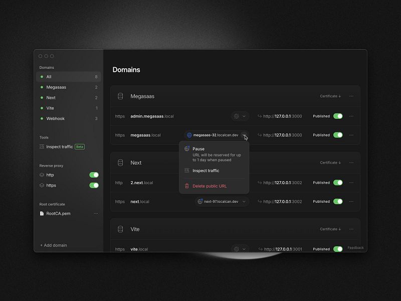Screen dimensions: 401x301
Task: Choose Inspect traffic in the open menu
Action: (206, 171)
